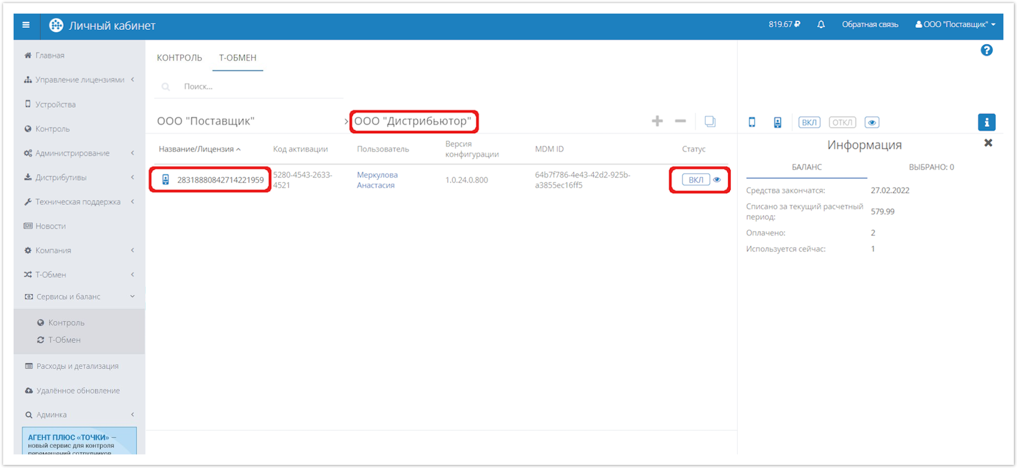The width and height of the screenshot is (1017, 468).
Task: Click Обратная связь feedback link
Action: coord(870,25)
